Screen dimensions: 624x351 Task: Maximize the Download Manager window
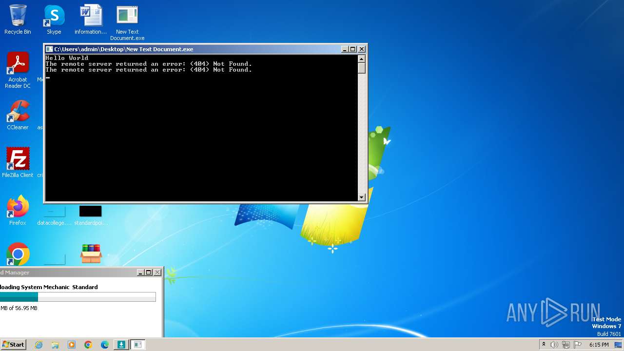(149, 273)
